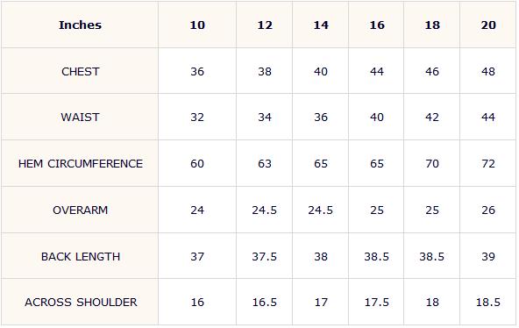Click the OVERARM row label
This screenshot has width=519, height=328.
[x=80, y=210]
